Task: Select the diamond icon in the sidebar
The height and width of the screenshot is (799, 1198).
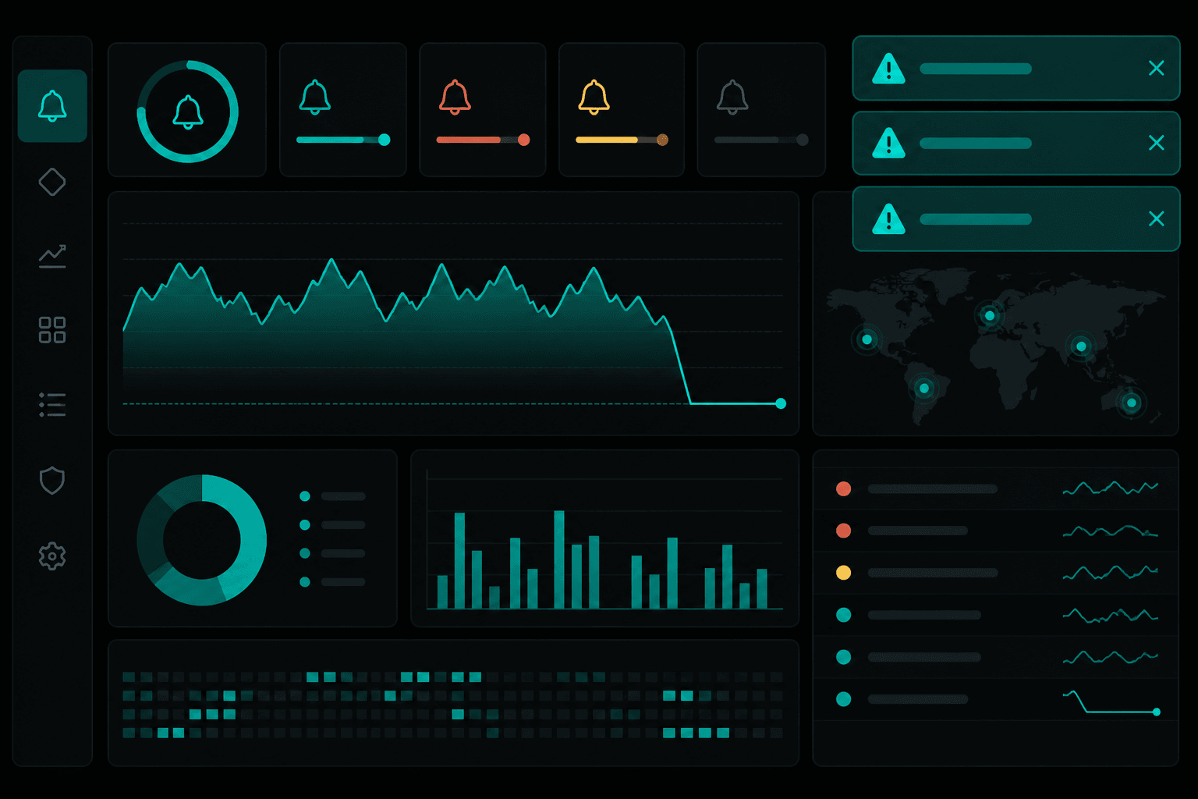Action: click(x=52, y=182)
